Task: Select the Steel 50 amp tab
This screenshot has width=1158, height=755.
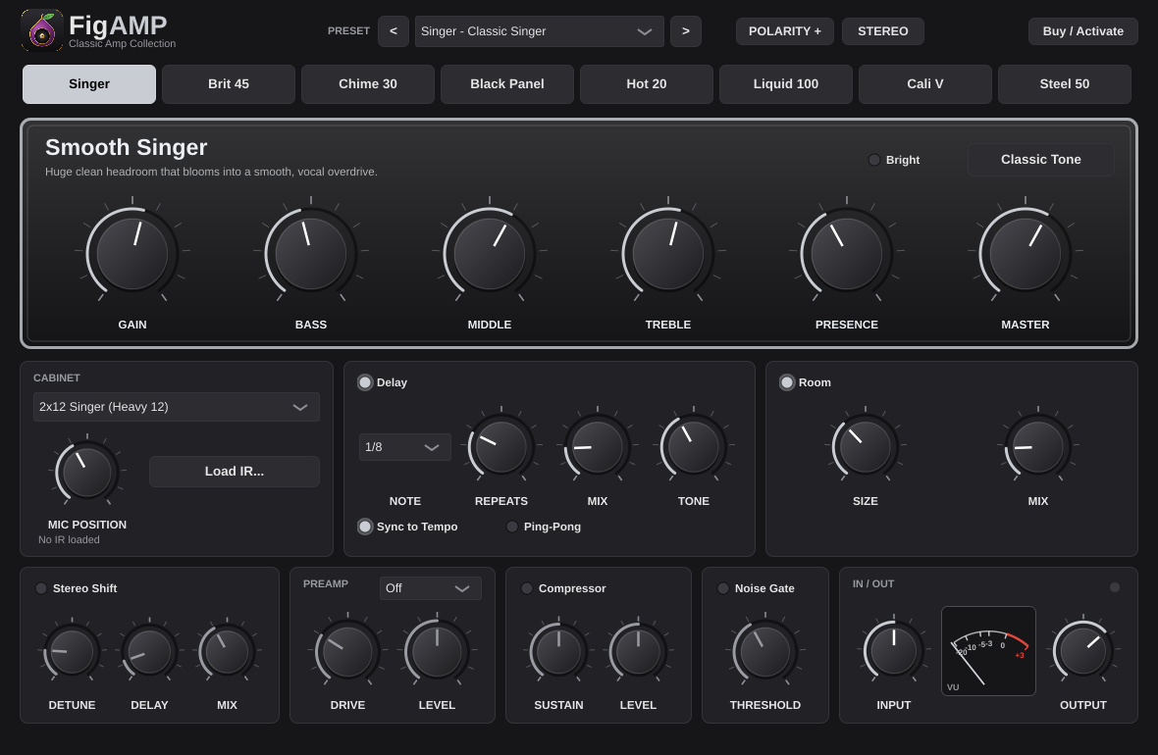Action: click(x=1065, y=84)
